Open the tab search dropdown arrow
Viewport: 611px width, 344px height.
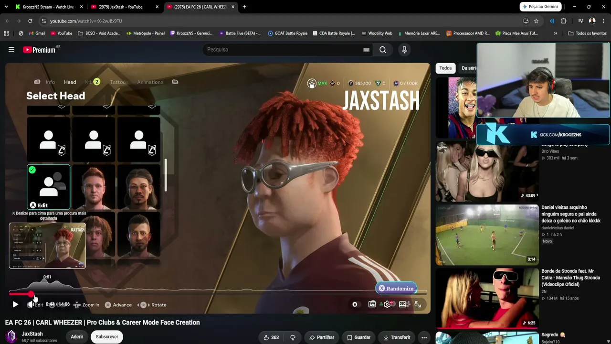pyautogui.click(x=7, y=7)
